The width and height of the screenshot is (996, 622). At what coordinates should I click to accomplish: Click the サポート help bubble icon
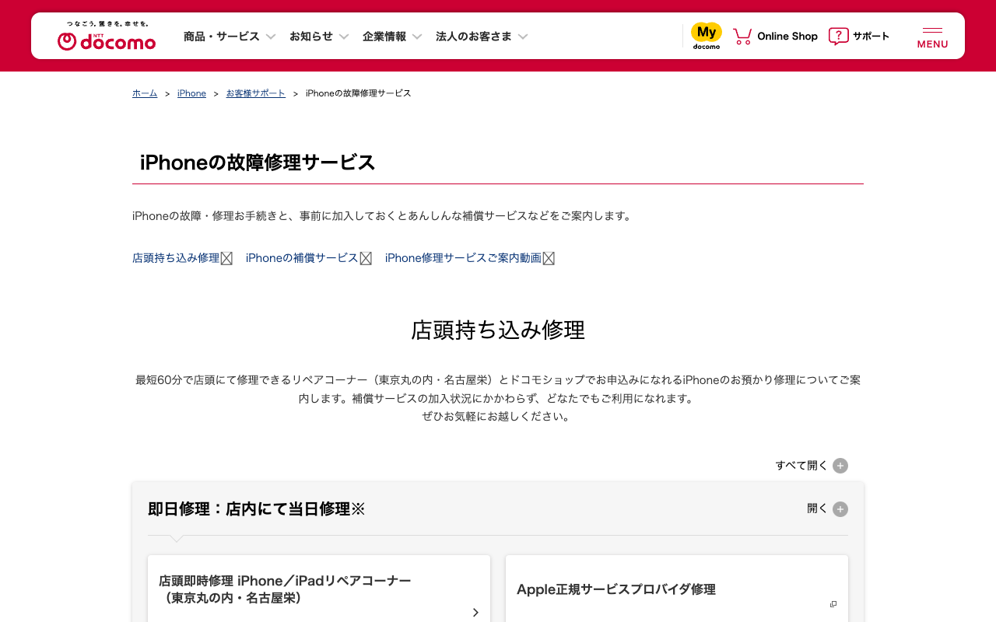839,36
